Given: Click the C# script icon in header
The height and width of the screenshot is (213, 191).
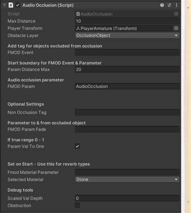Looking at the screenshot, I should pos(10,5).
